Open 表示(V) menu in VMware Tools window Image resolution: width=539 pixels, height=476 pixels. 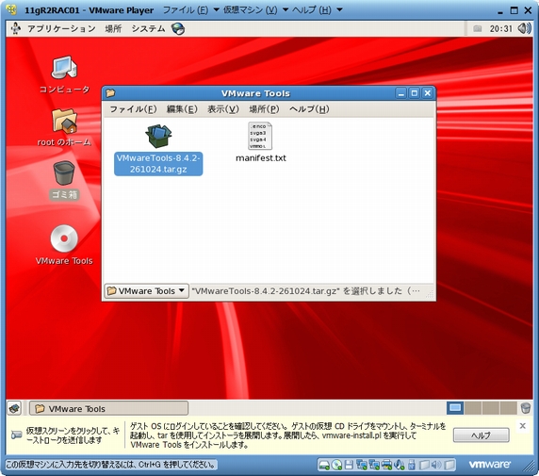pos(223,109)
